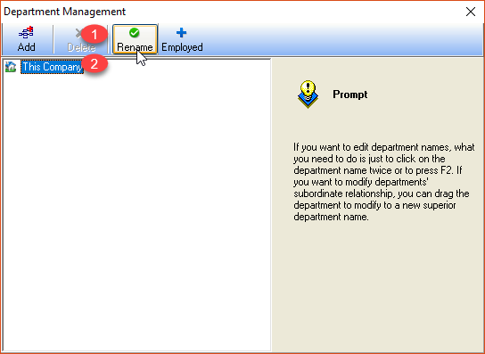Select the This Company tree node
485x354 pixels.
click(52, 67)
